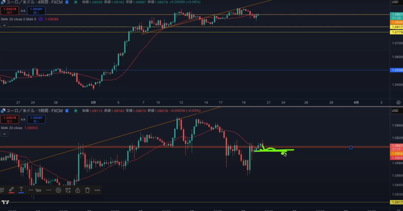Change text color with T icon
Viewport: 403px width, 211px height.
coord(21,190)
